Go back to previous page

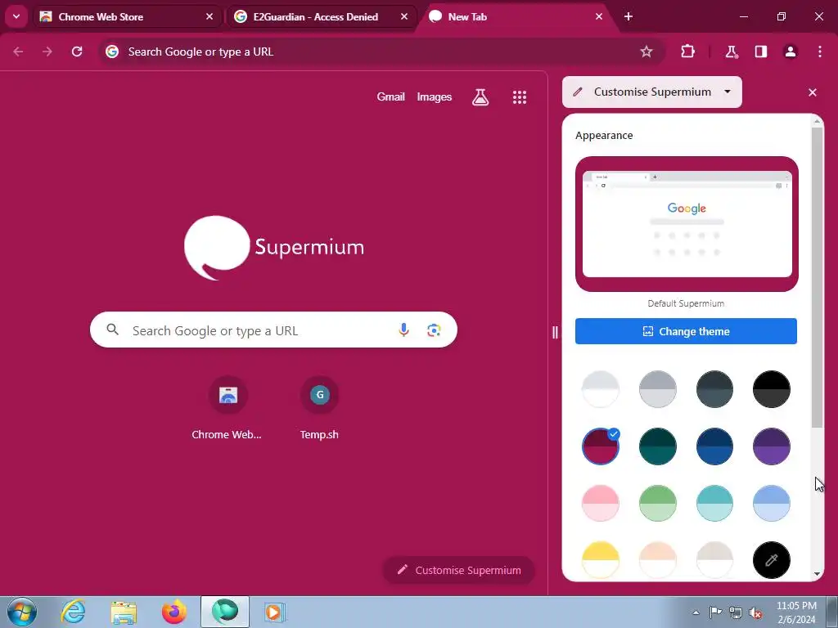coord(18,52)
